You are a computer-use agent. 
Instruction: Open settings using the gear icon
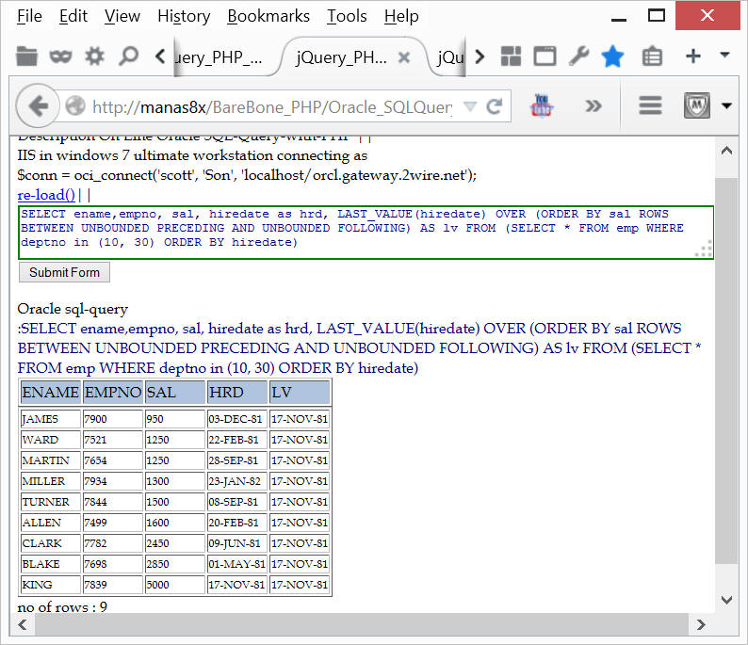94,56
